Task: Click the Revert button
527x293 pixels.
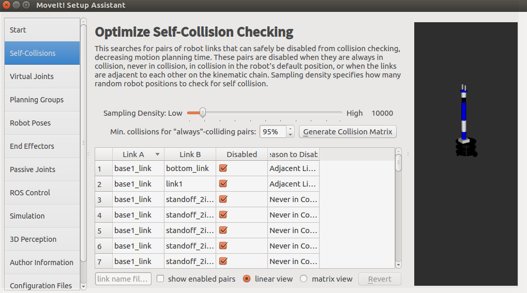Action: 380,279
